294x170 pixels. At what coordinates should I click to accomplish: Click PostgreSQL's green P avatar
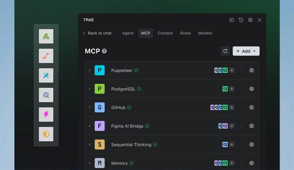click(x=100, y=89)
